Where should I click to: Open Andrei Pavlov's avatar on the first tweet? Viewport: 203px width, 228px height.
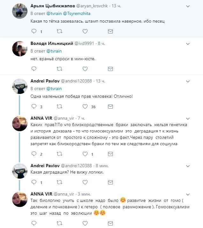click(19, 86)
